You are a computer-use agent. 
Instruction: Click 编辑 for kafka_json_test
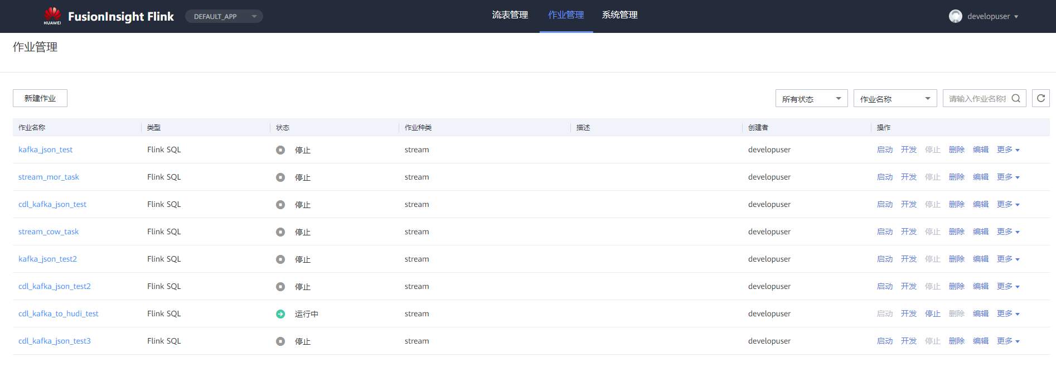pos(981,149)
